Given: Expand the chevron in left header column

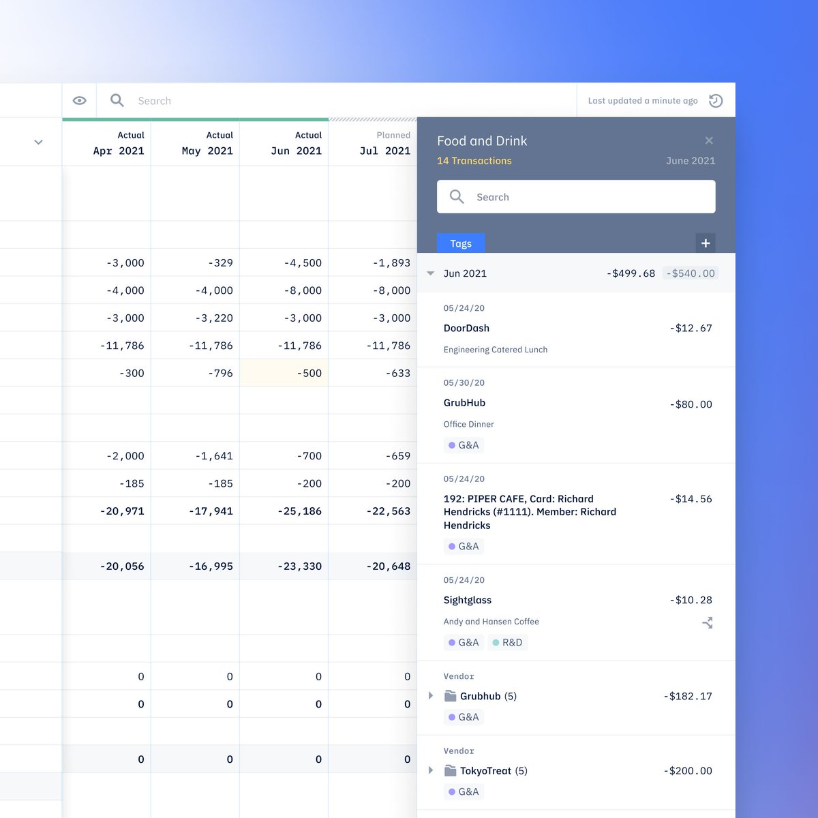Looking at the screenshot, I should [x=38, y=142].
